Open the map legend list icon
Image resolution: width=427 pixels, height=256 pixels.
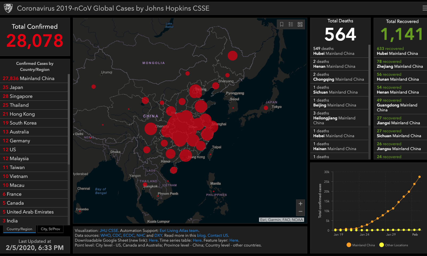click(x=291, y=24)
